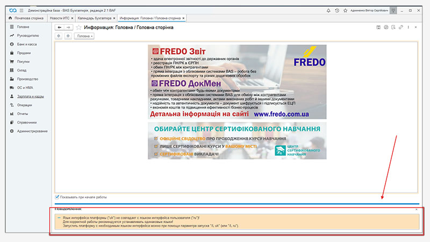The width and height of the screenshot is (430, 242).
Task: Open notifications bell
Action: point(328,10)
